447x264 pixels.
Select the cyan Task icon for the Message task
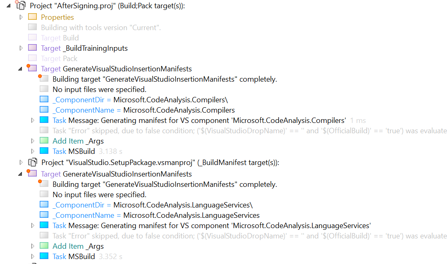[x=44, y=120]
